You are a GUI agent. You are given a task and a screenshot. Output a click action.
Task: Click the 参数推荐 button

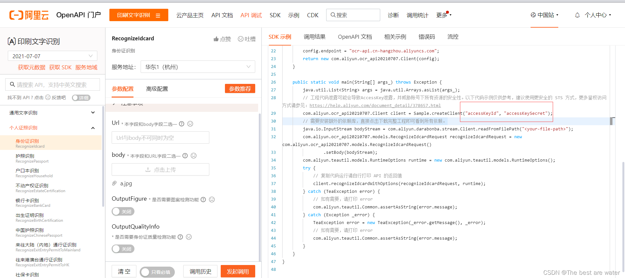tap(240, 89)
